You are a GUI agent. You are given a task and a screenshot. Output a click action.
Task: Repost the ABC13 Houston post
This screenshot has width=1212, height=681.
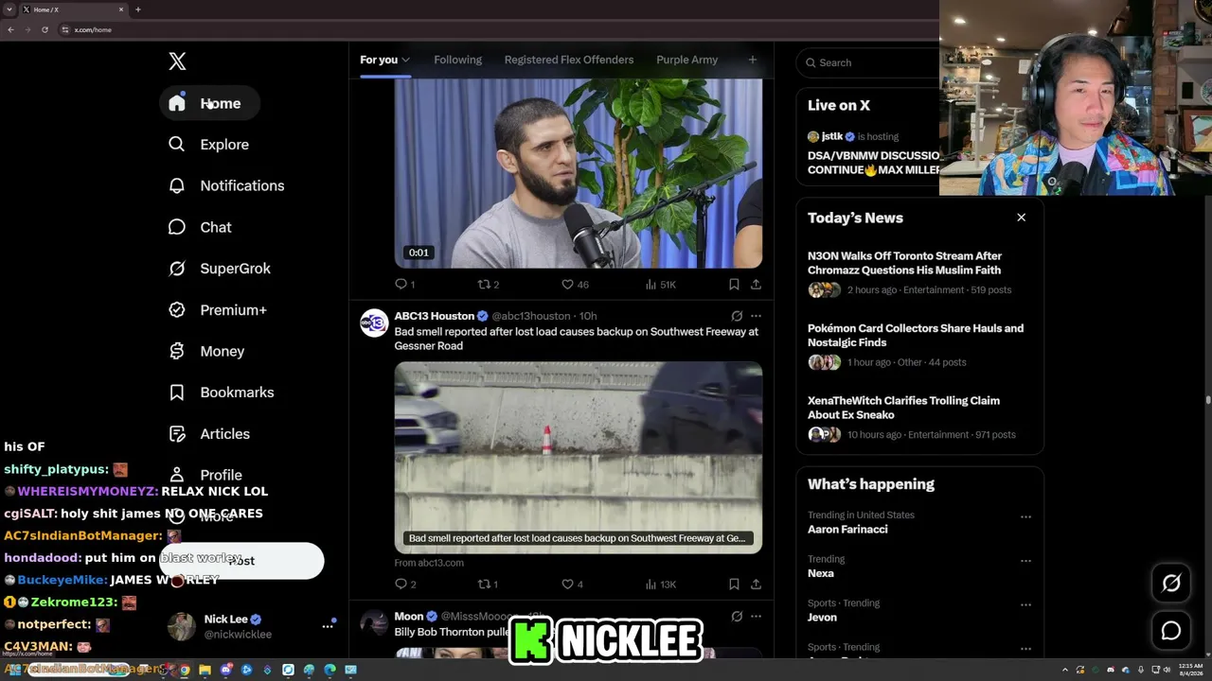point(488,584)
